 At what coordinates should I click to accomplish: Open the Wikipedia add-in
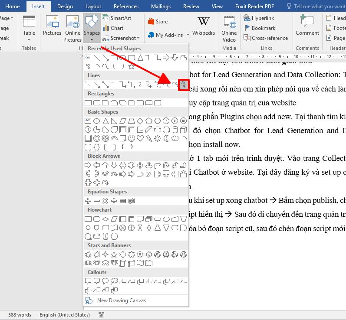point(204,26)
